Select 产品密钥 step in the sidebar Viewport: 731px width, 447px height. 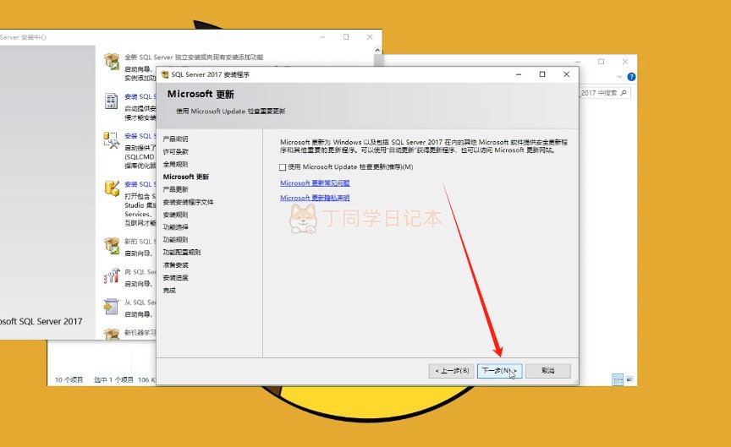[x=175, y=139]
